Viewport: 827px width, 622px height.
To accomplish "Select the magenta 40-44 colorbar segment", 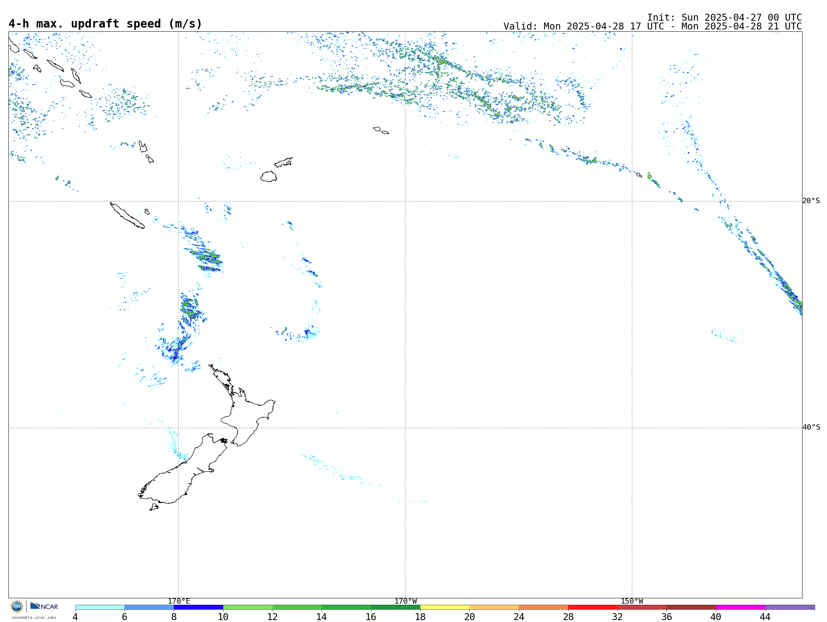I will (741, 607).
